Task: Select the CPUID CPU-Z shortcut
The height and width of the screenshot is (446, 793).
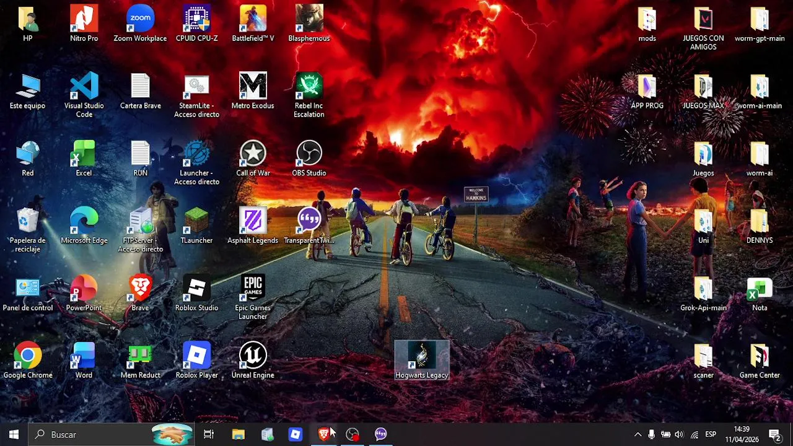Action: [196, 24]
